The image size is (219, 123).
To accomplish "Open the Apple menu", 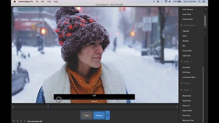I will [14, 1].
